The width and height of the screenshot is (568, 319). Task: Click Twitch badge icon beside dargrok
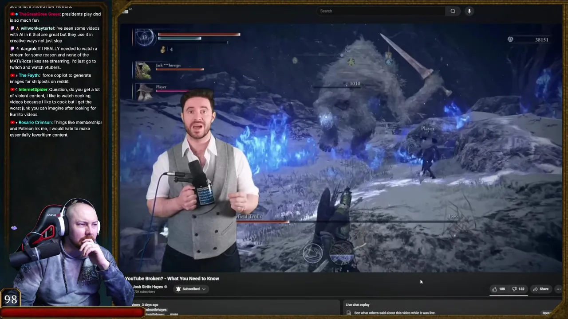click(x=12, y=49)
